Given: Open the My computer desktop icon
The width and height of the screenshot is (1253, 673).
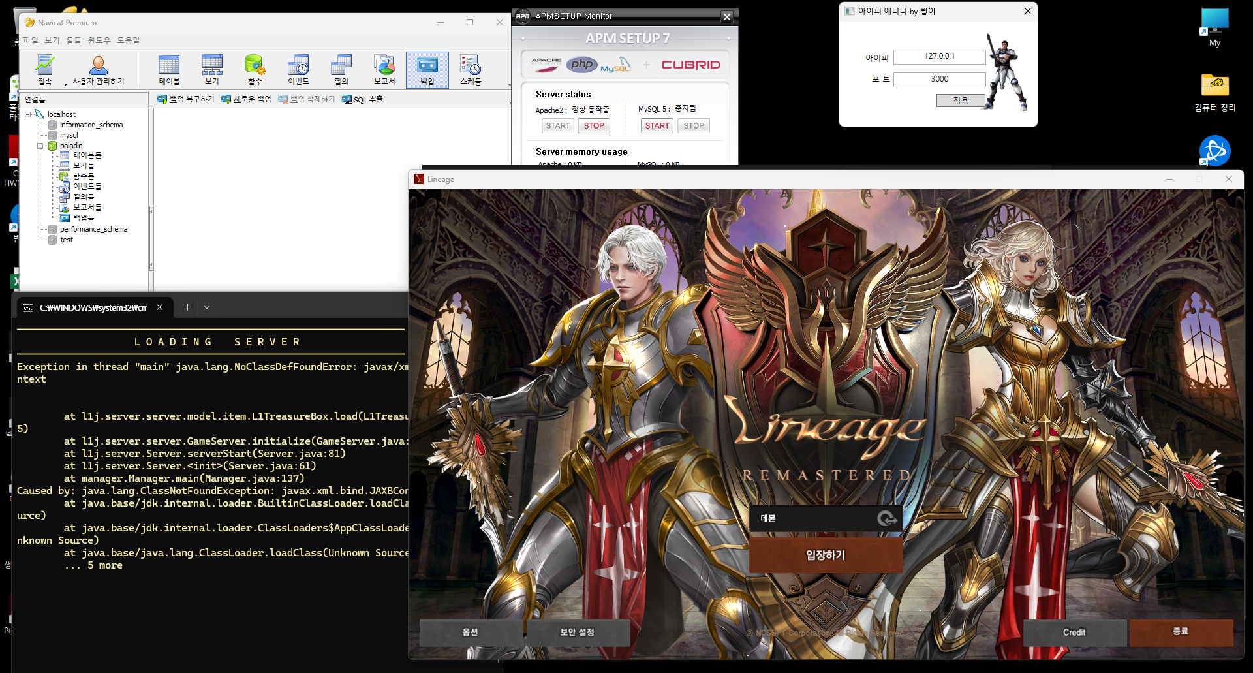Looking at the screenshot, I should point(1214,27).
